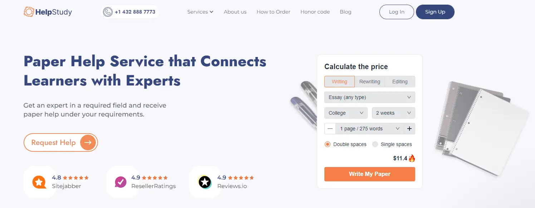535x208 pixels.
Task: Click the ResellerRatings checkmark icon
Action: pyautogui.click(x=122, y=182)
